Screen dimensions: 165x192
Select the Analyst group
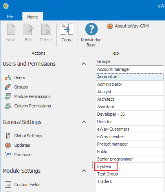pyautogui.click(x=130, y=92)
